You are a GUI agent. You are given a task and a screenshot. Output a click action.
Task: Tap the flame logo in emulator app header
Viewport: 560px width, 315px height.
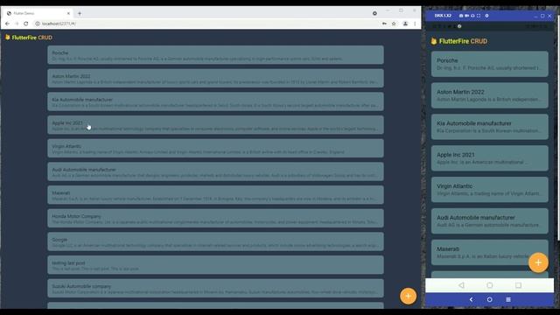coord(434,41)
